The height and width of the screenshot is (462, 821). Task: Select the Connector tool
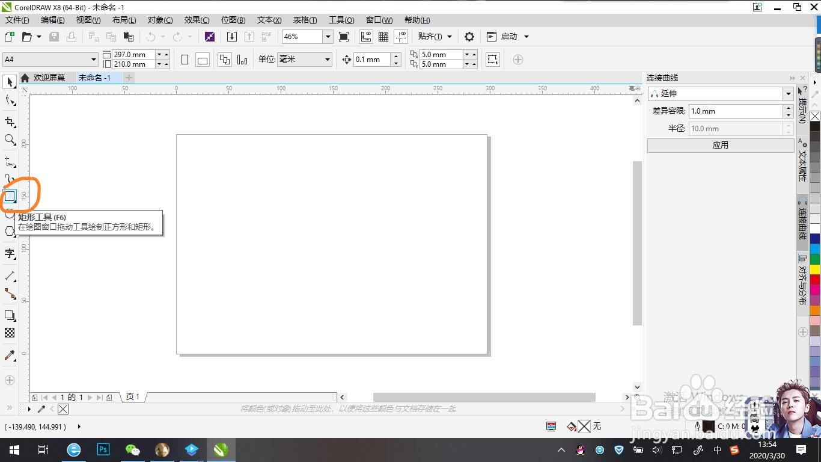(x=10, y=294)
